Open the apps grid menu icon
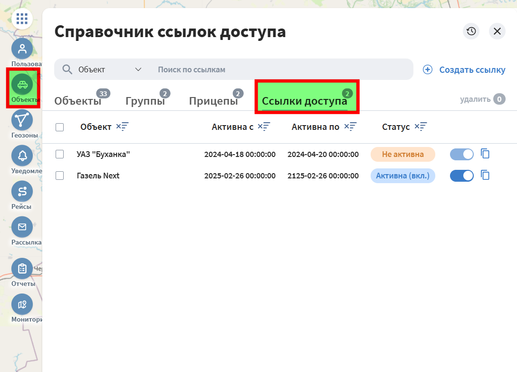 [x=22, y=19]
